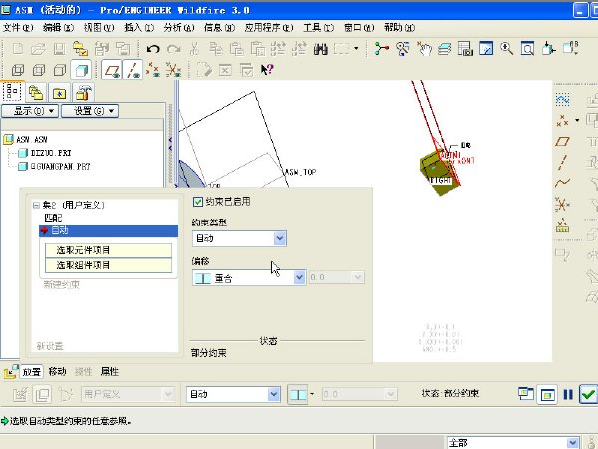Open the Layers icon
The width and height of the screenshot is (598, 449).
[445, 49]
